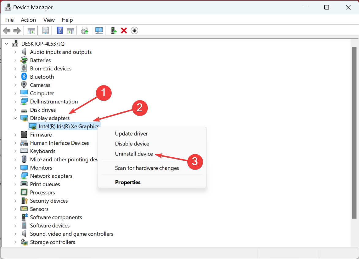The height and width of the screenshot is (259, 359).
Task: Click the Keyboards category icon
Action: 24,151
